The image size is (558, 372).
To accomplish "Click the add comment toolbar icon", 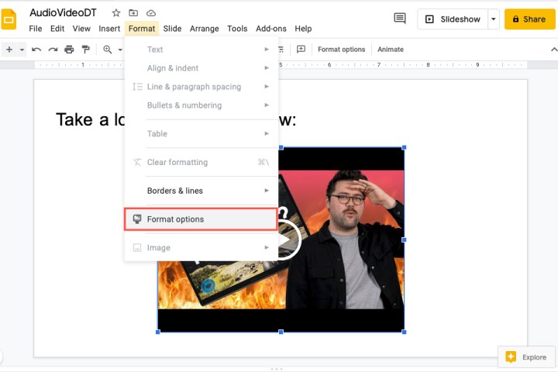I will (x=301, y=50).
